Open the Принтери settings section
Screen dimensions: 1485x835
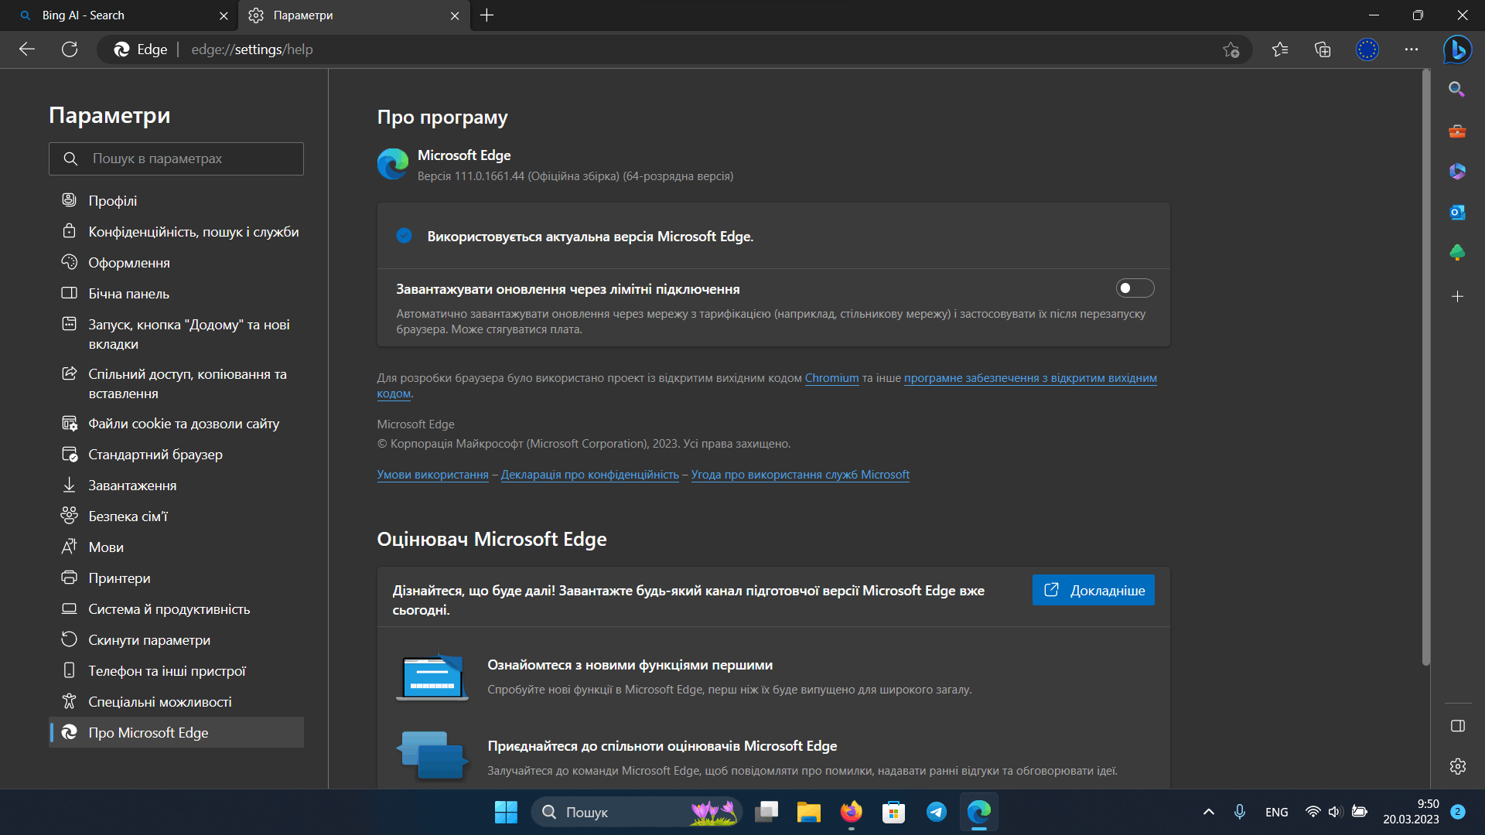tap(176, 578)
